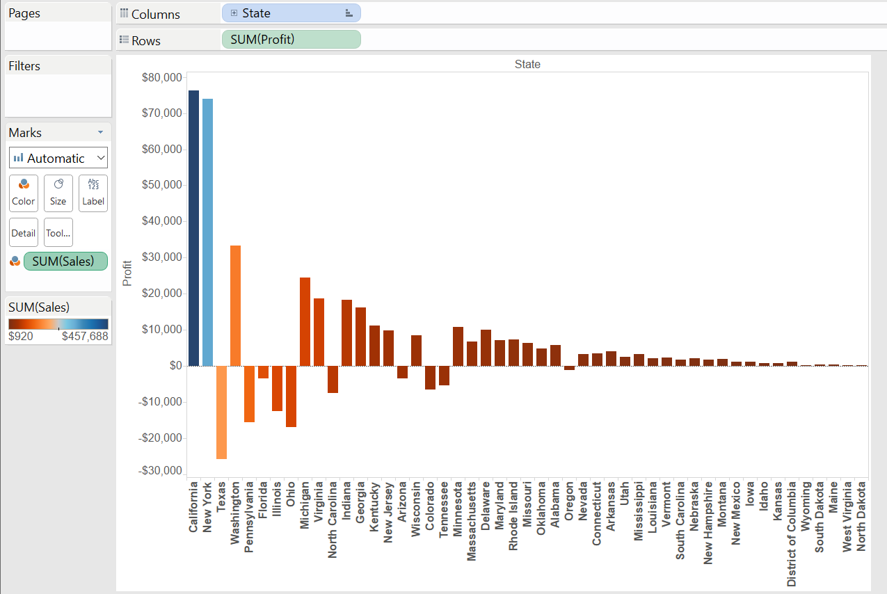Select the Michigan bar
The image size is (887, 594).
[305, 322]
